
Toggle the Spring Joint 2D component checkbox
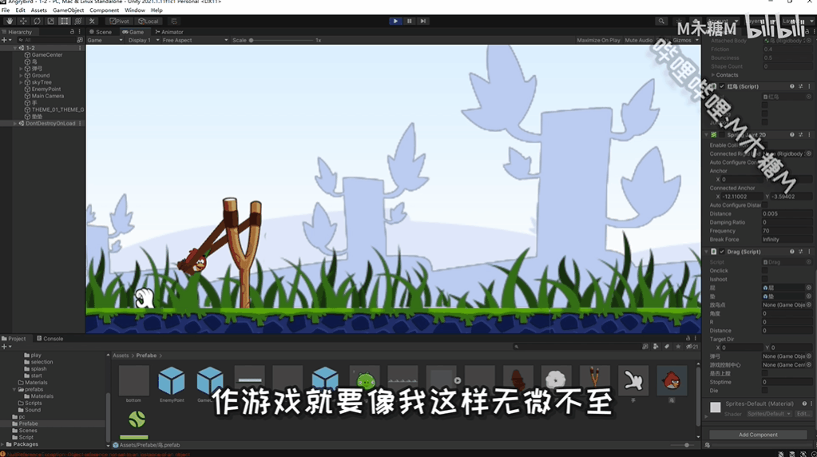tap(722, 135)
